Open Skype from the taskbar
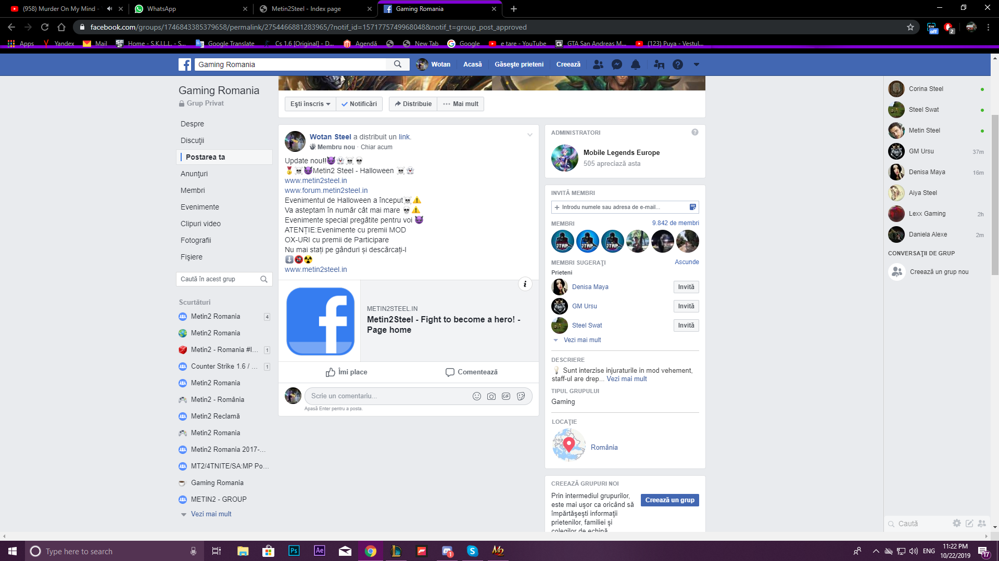 473,551
